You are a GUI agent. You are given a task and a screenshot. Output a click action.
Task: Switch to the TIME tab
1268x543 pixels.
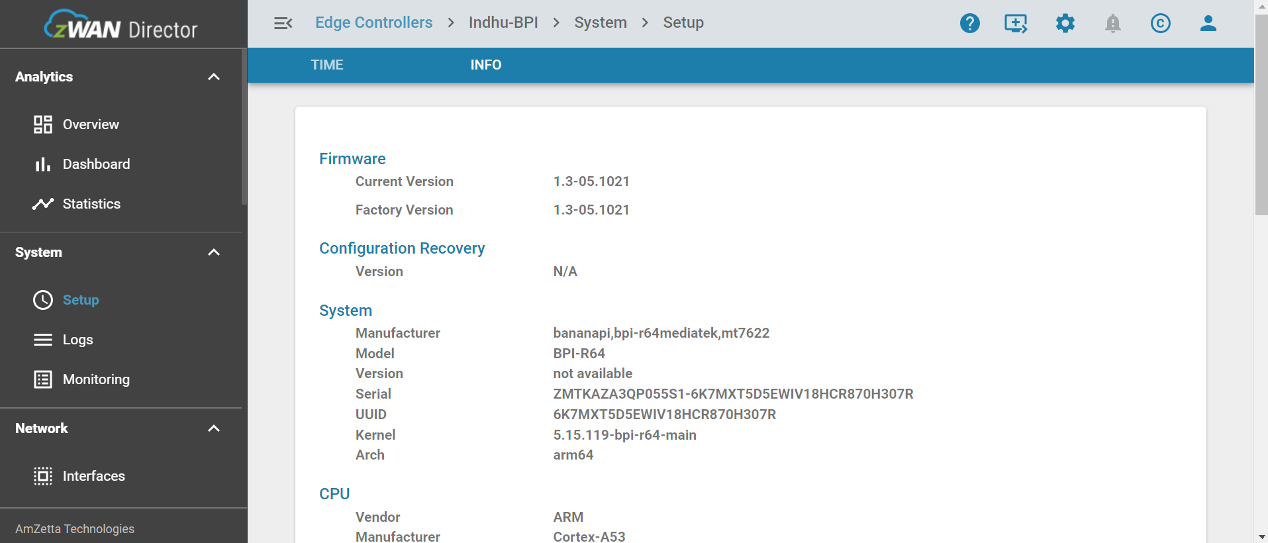[x=327, y=65]
